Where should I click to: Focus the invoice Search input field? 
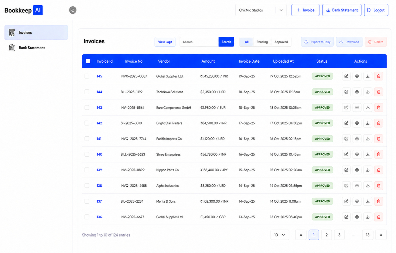click(199, 42)
